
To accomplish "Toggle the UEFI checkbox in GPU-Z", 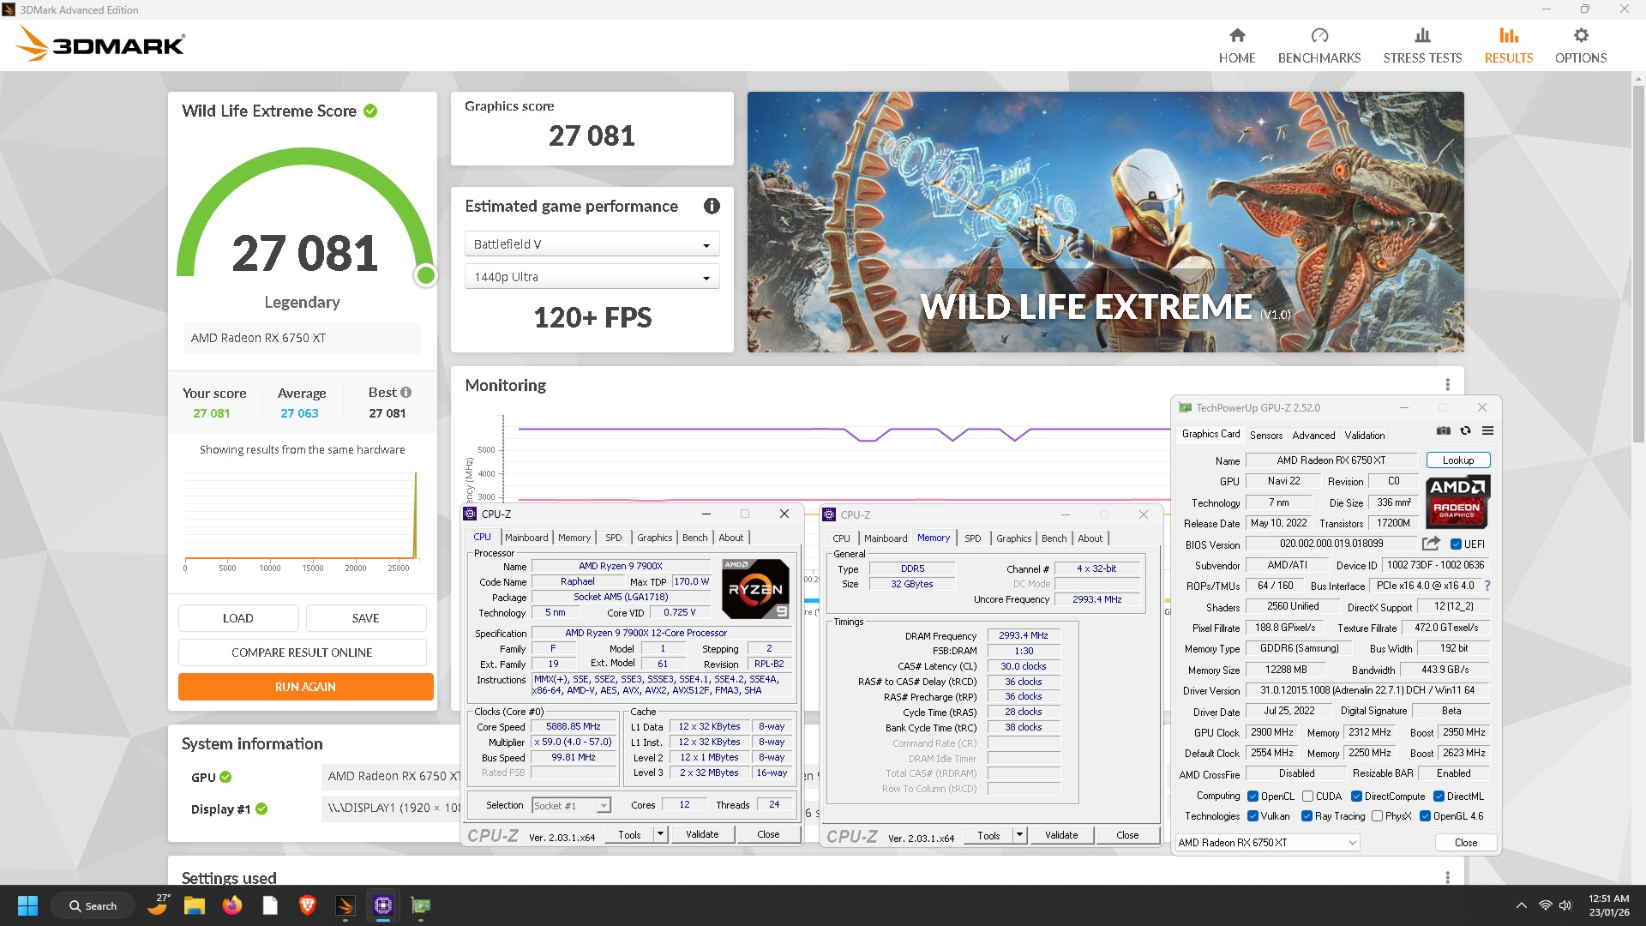I will tap(1456, 544).
